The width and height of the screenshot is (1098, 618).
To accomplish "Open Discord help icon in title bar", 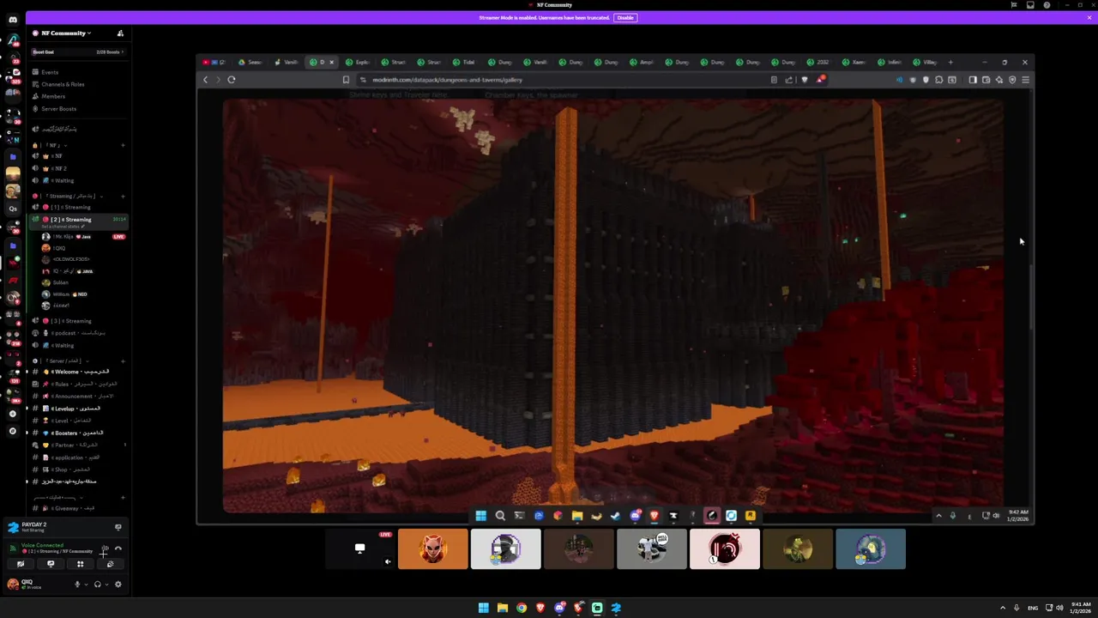I will click(x=1047, y=5).
